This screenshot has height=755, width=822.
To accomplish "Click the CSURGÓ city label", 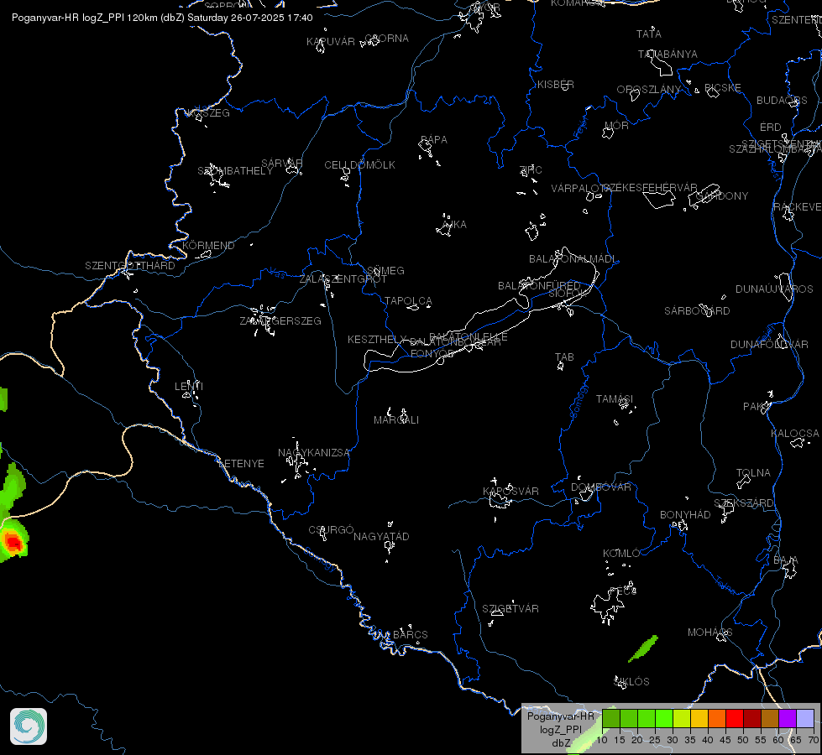I will click(331, 530).
